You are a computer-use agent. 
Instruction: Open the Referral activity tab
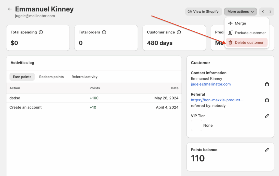pyautogui.click(x=84, y=77)
